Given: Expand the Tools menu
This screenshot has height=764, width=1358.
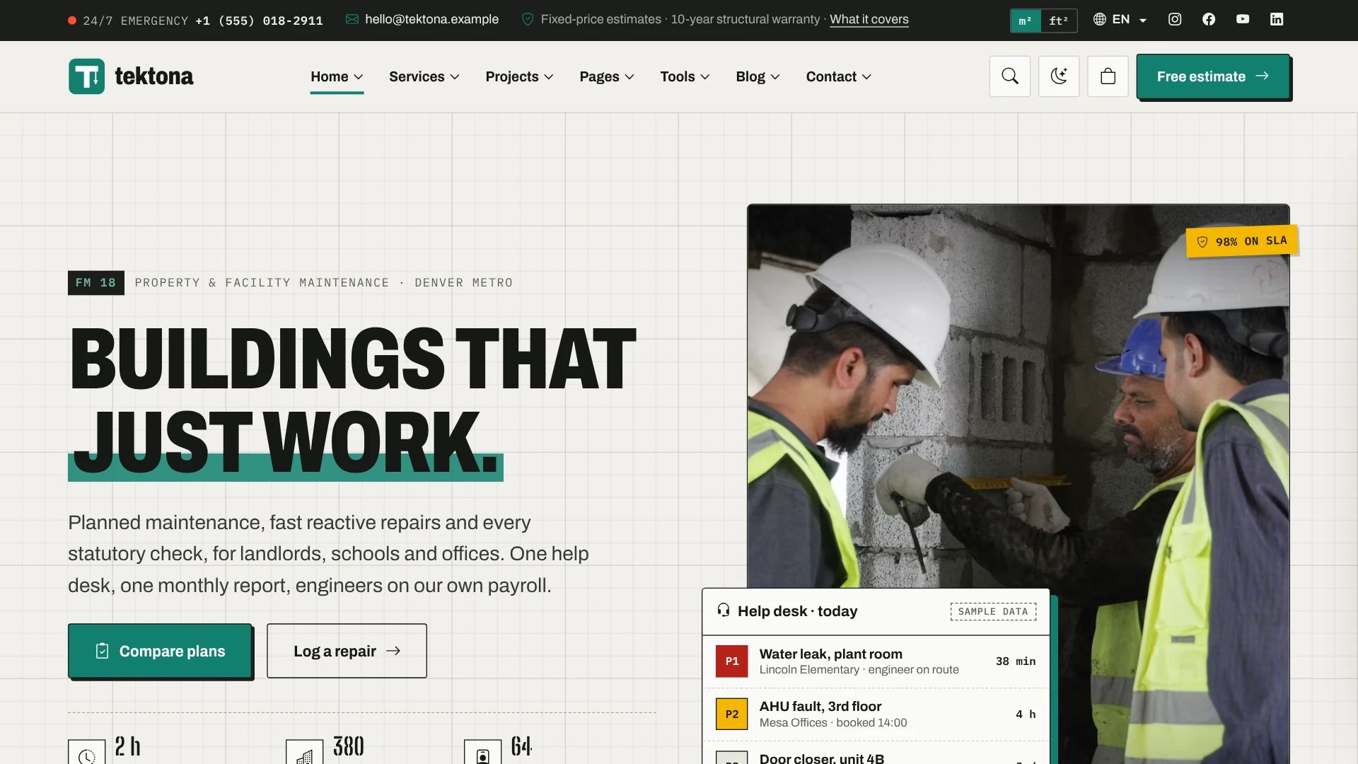Looking at the screenshot, I should pos(685,76).
